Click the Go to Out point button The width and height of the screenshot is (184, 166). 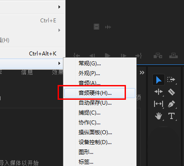coord(139,56)
